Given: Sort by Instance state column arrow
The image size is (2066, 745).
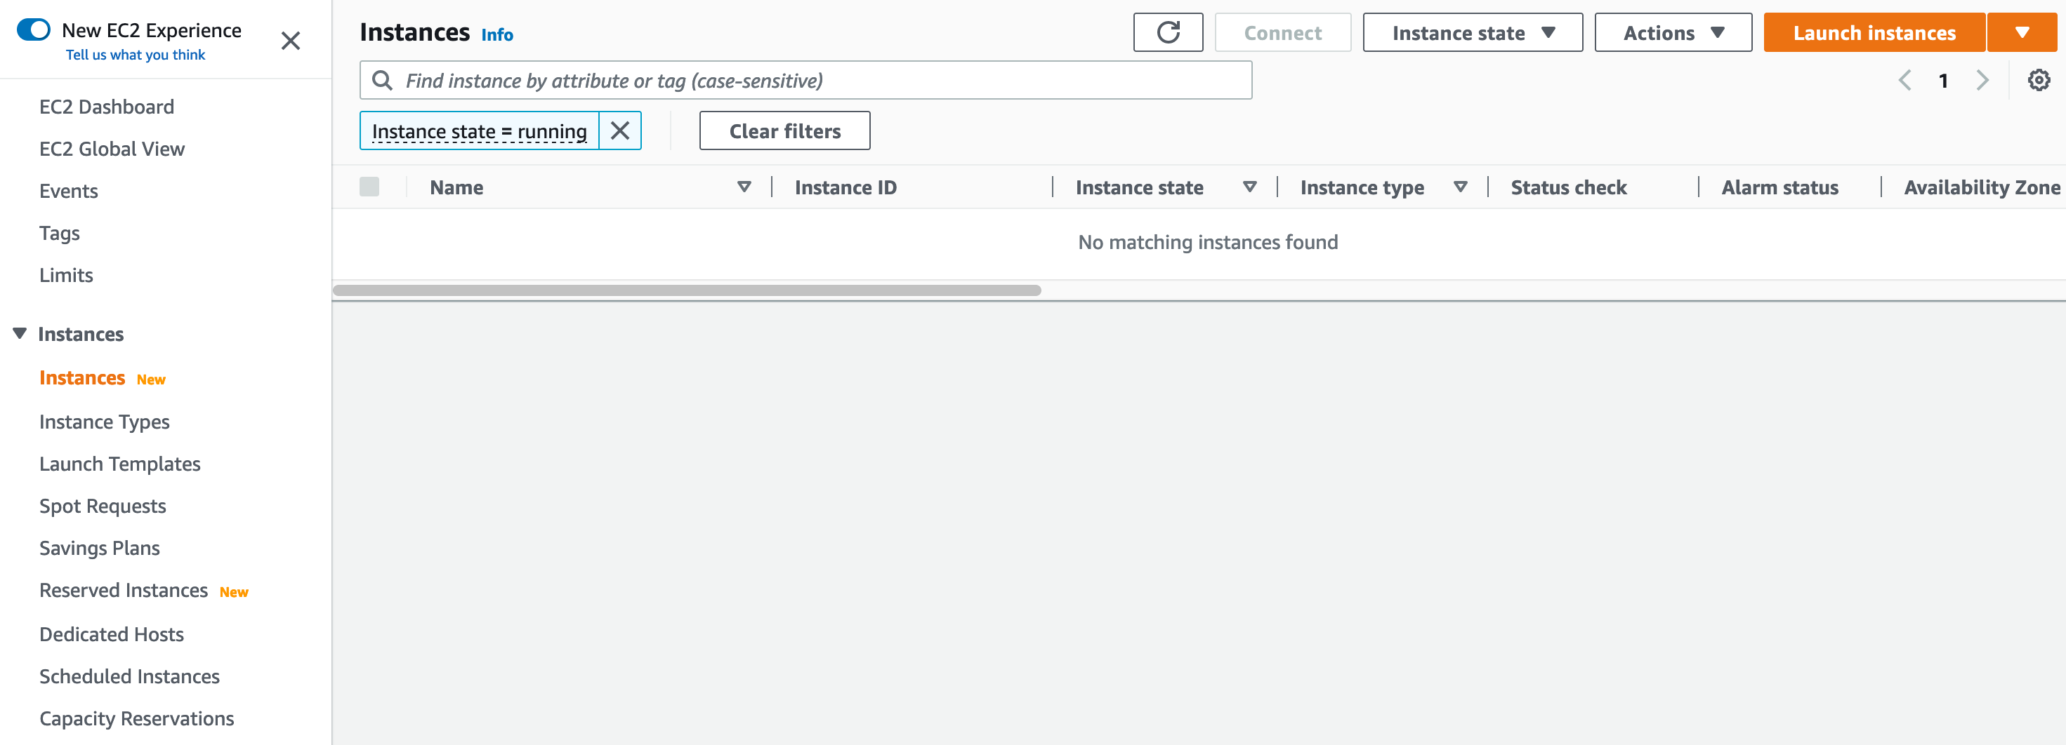Looking at the screenshot, I should 1249,187.
